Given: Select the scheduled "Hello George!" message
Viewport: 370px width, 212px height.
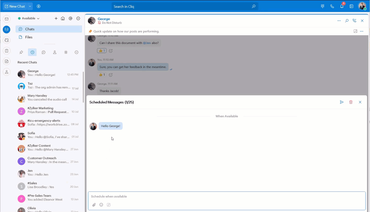Looking at the screenshot, I should [111, 126].
